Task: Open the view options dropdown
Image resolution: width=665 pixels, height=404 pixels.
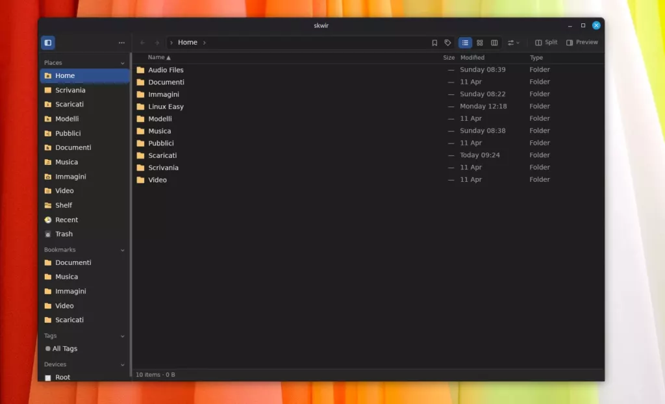Action: (513, 42)
